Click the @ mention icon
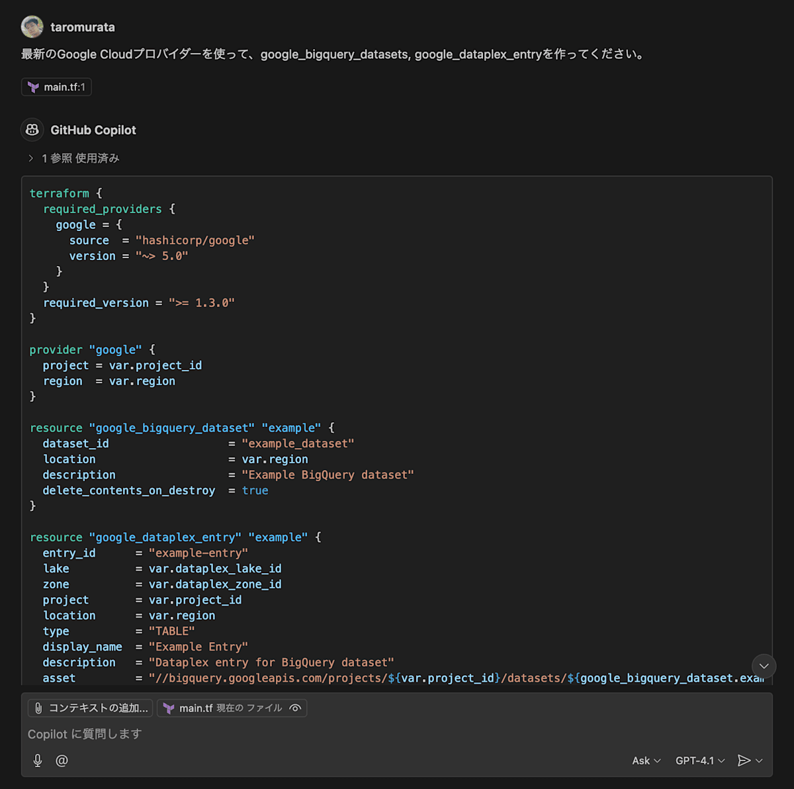Screen dimensions: 794x789 coord(62,761)
